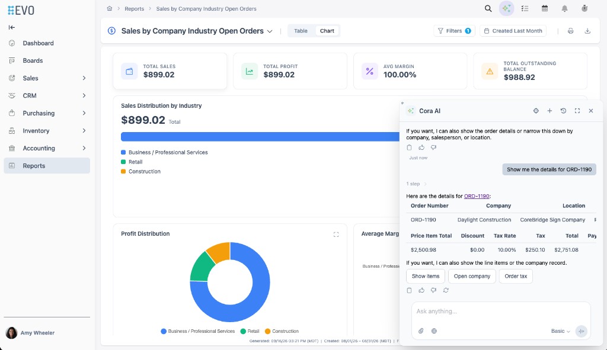The height and width of the screenshot is (350, 607).
Task: Start voice input in Cora chat
Action: coord(581,331)
